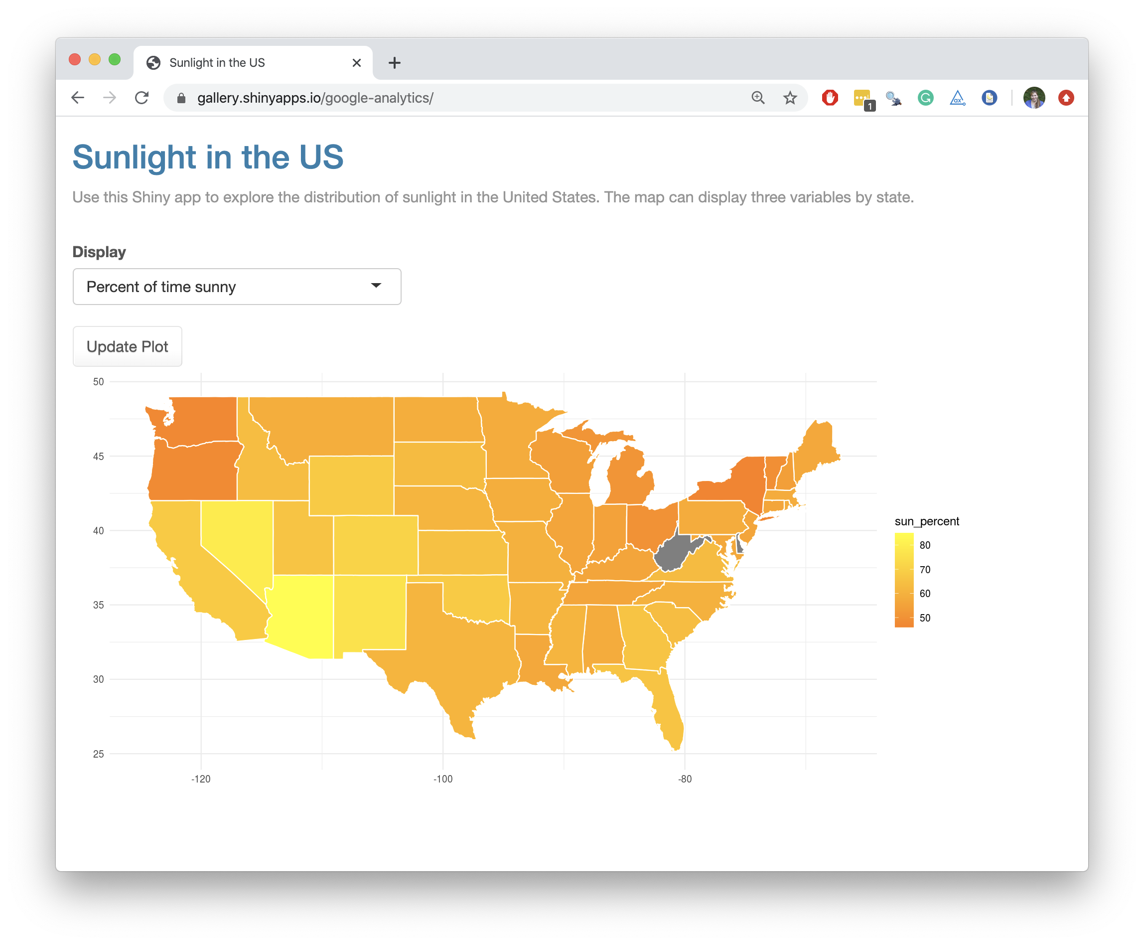Click the browser reload button
This screenshot has width=1144, height=945.
142,98
